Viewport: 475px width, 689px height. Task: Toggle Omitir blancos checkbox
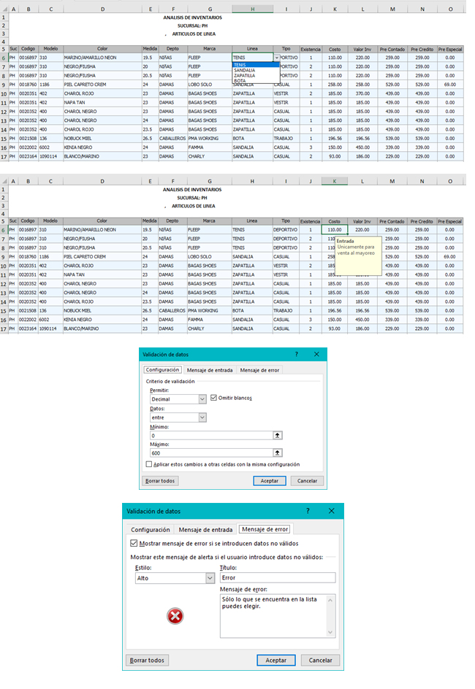(213, 398)
